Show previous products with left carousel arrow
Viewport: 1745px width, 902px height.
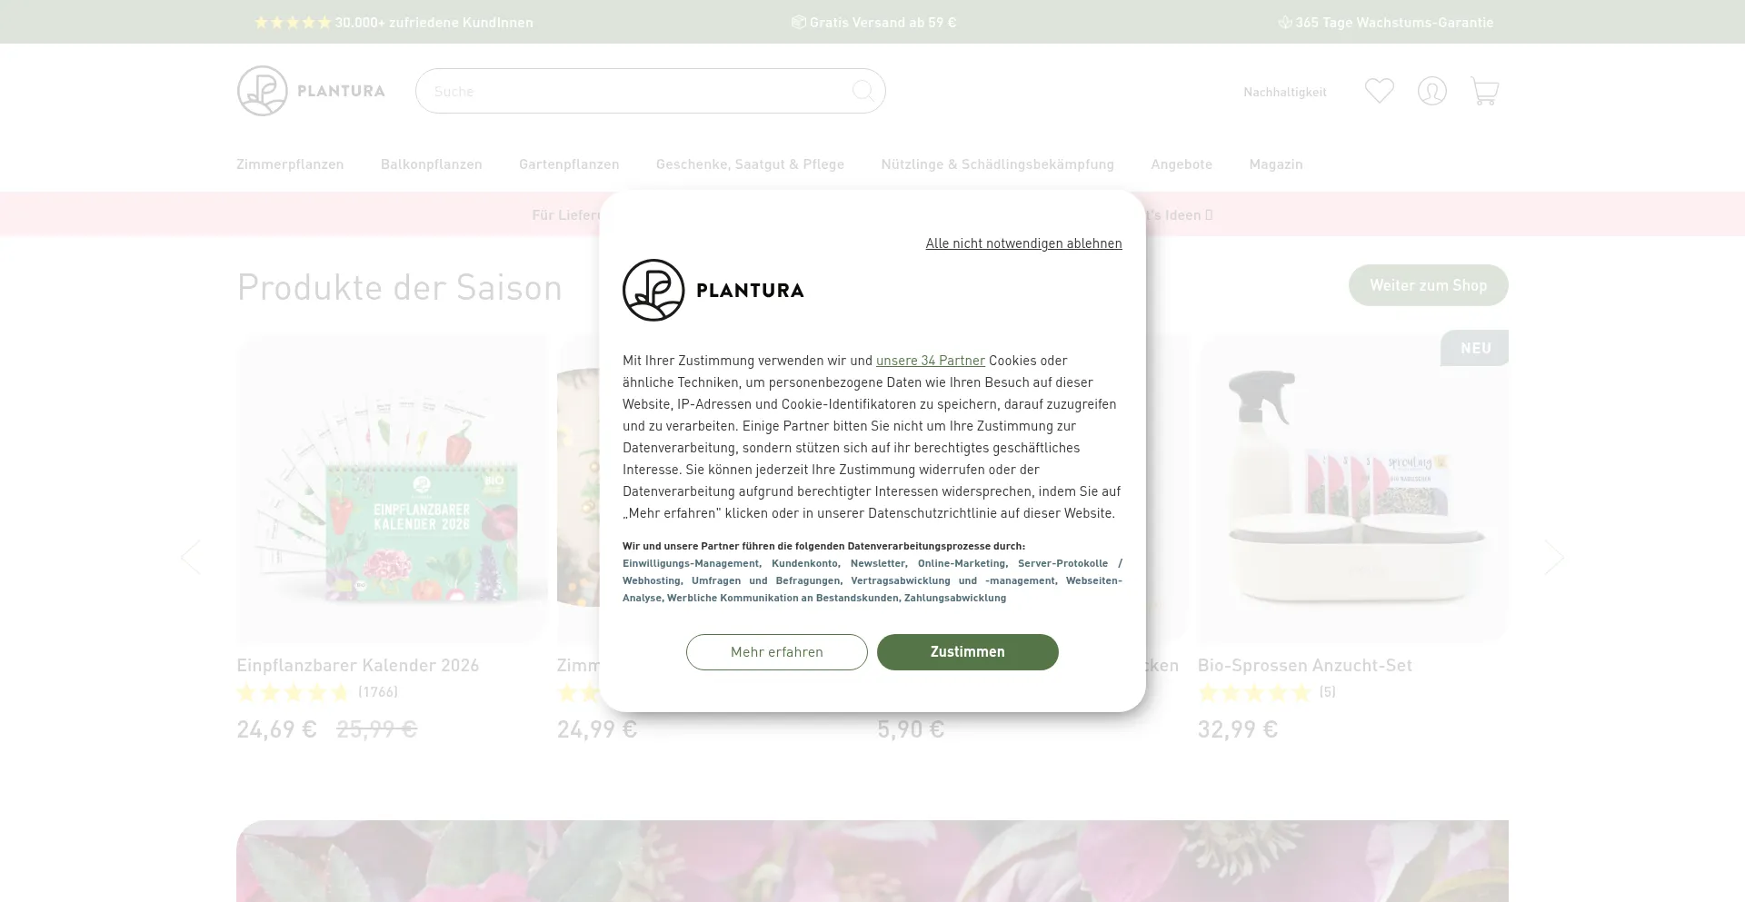190,557
